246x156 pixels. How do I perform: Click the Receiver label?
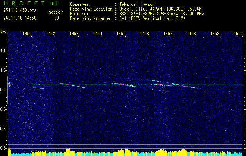coord(79,14)
